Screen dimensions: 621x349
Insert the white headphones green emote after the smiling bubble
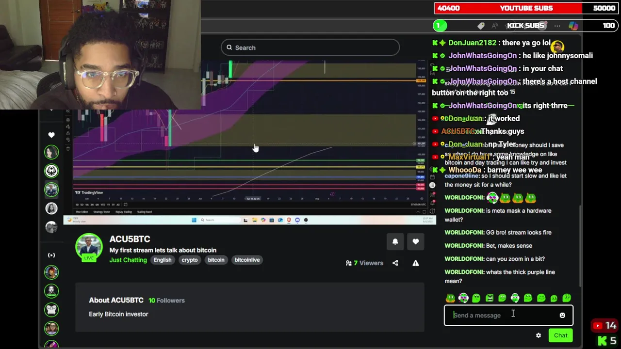pos(515,298)
